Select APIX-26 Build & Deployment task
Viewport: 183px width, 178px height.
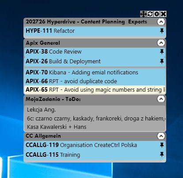(95, 61)
